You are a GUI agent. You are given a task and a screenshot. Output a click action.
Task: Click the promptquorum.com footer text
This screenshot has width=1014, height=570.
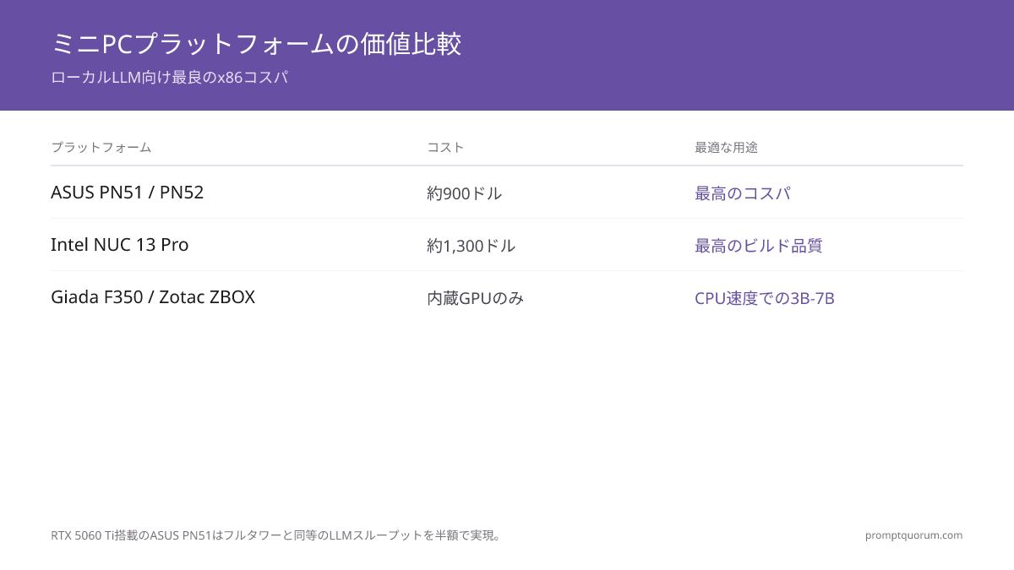913,535
